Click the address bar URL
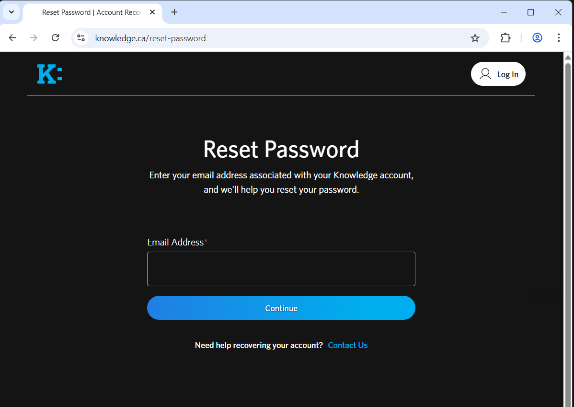 pos(150,38)
